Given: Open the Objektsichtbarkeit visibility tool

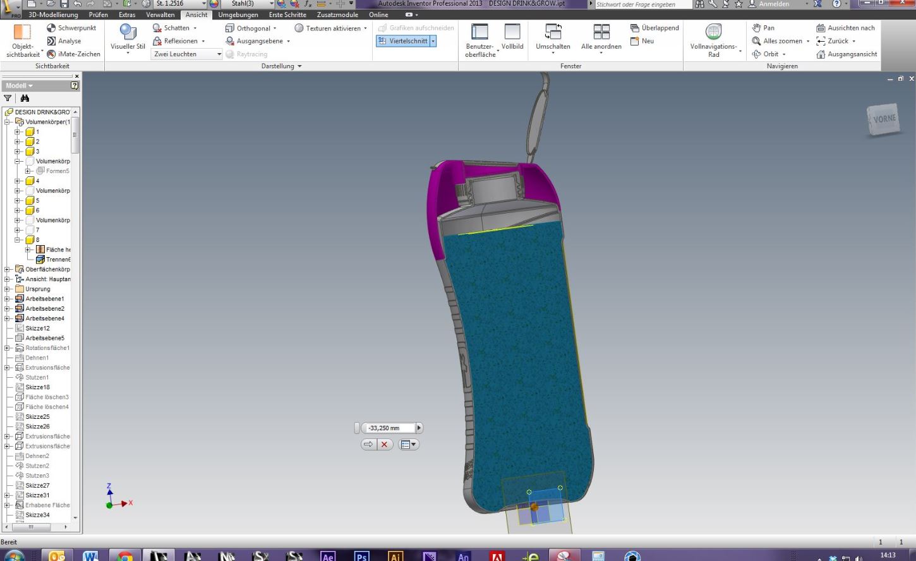Looking at the screenshot, I should [23, 41].
